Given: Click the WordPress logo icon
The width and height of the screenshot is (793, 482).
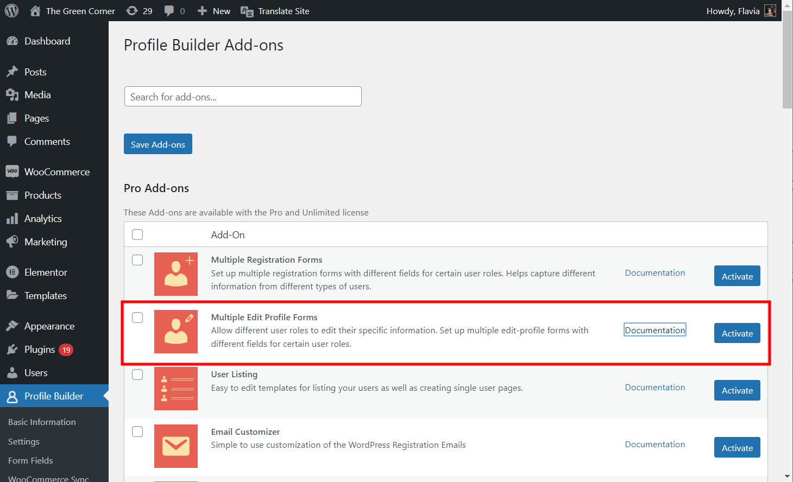Looking at the screenshot, I should 11,11.
